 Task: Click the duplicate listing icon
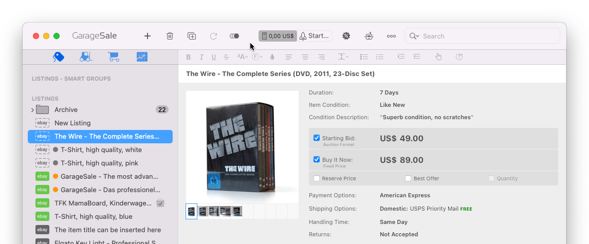click(x=192, y=36)
